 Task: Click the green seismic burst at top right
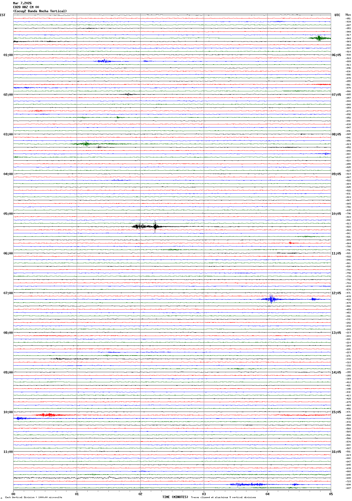(x=319, y=38)
